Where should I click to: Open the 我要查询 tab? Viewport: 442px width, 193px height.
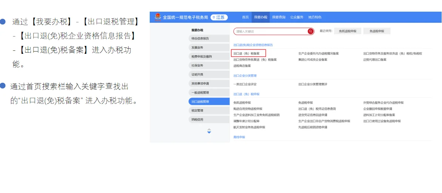(278, 17)
